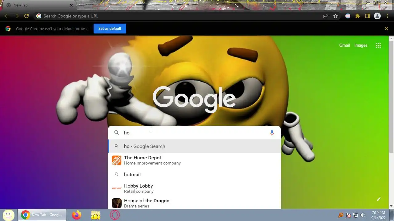This screenshot has width=394, height=221.
Task: Open the Gmail link
Action: 344,45
